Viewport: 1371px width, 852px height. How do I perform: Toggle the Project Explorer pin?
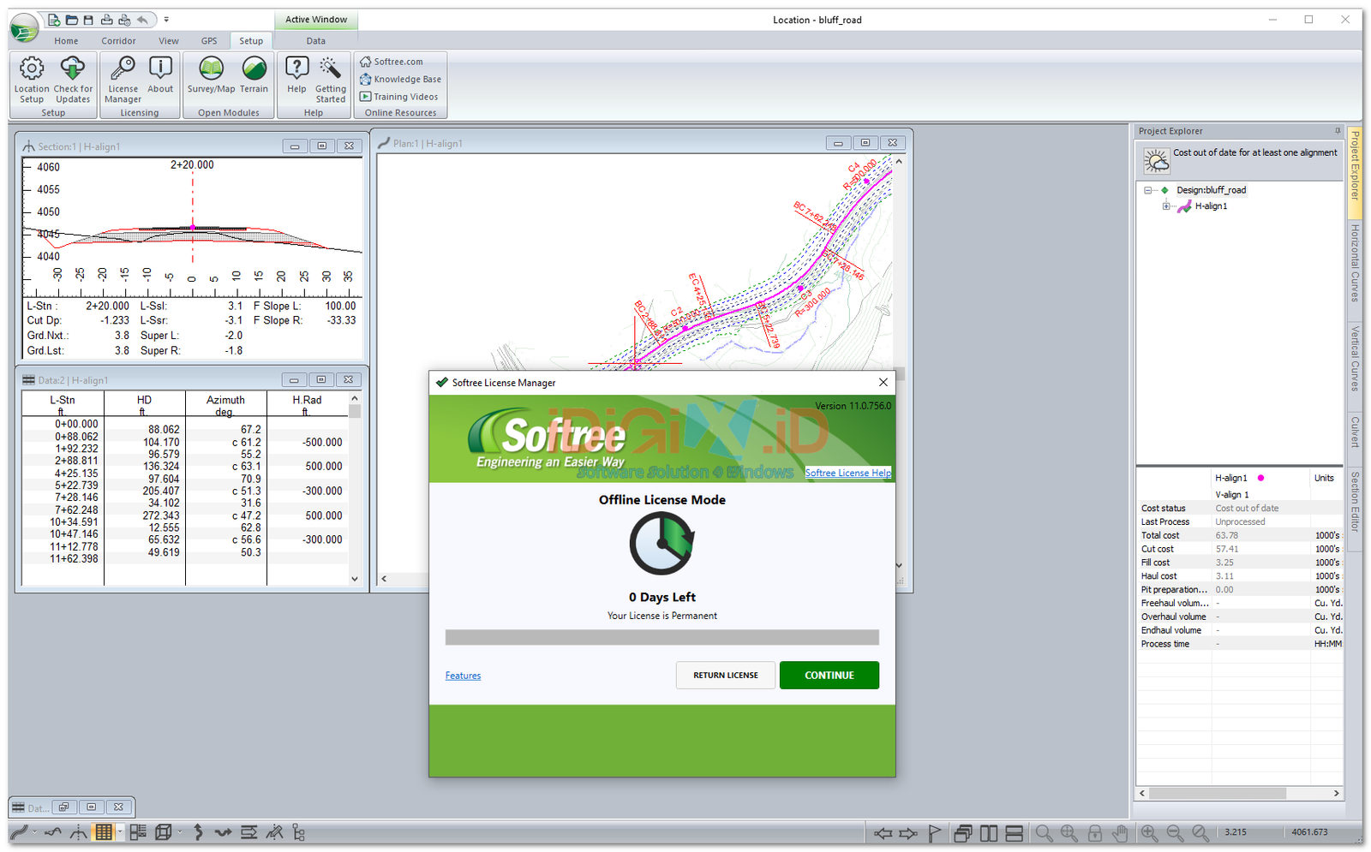click(x=1337, y=131)
